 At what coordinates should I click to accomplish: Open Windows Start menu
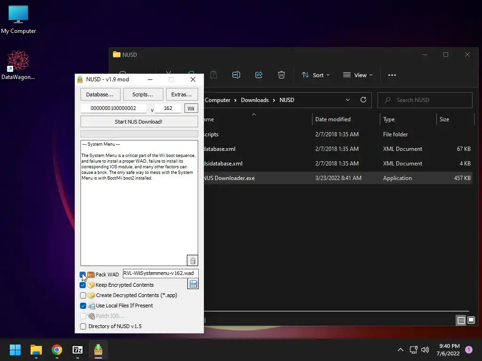[x=15, y=350]
